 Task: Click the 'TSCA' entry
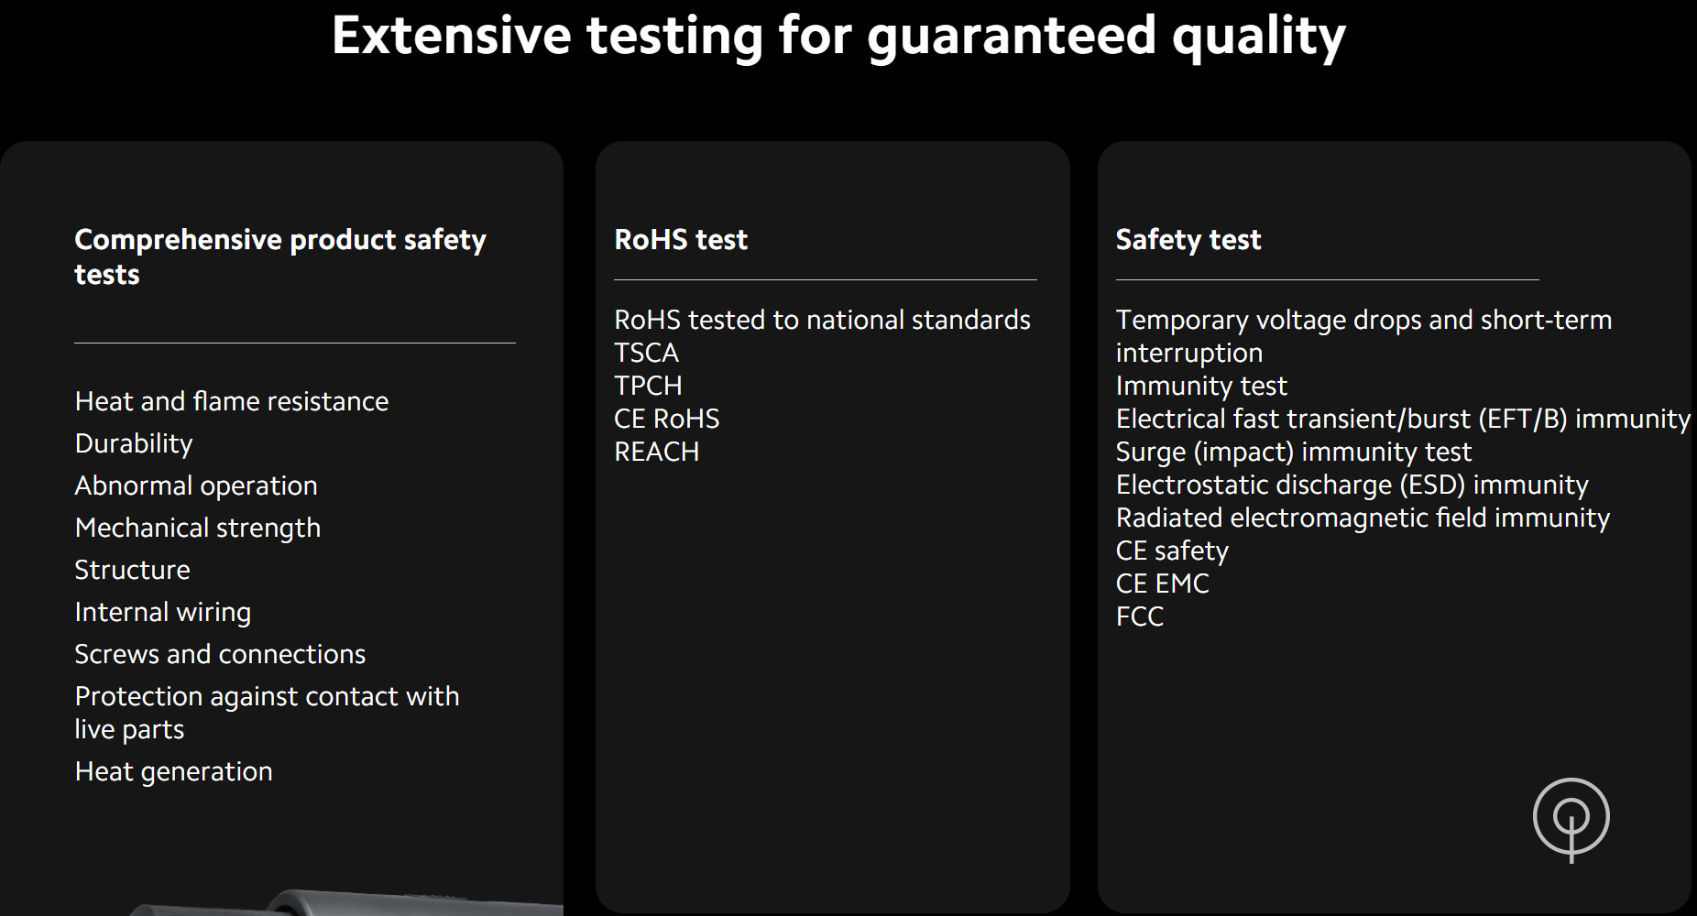point(646,353)
